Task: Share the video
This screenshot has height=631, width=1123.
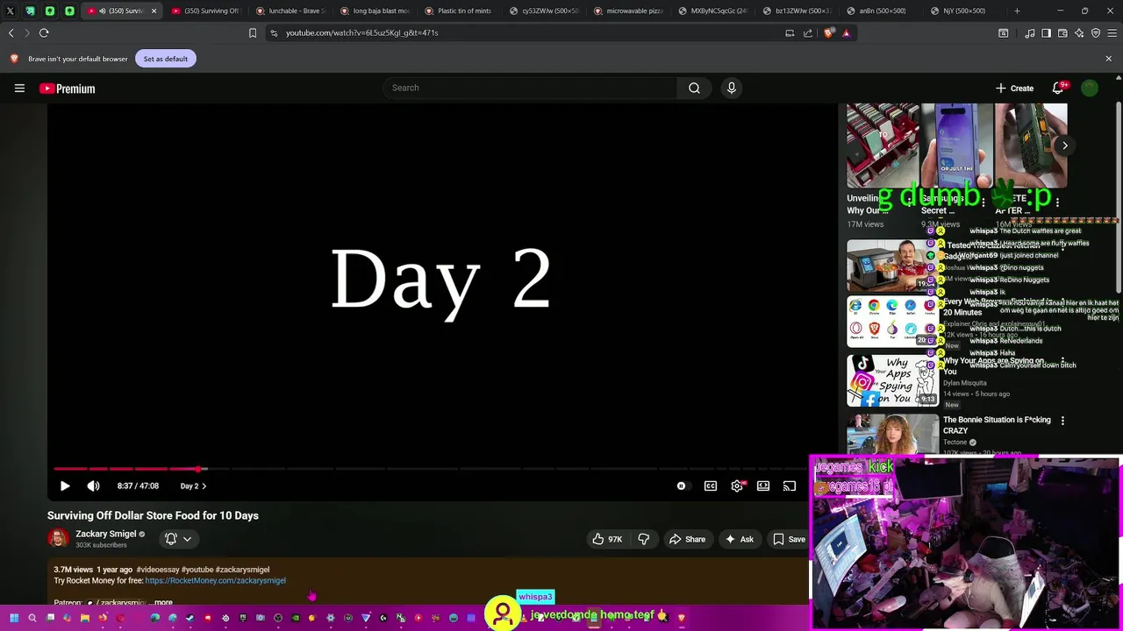Action: [x=687, y=539]
